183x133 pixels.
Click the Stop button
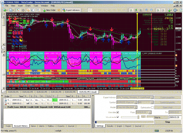point(167,122)
